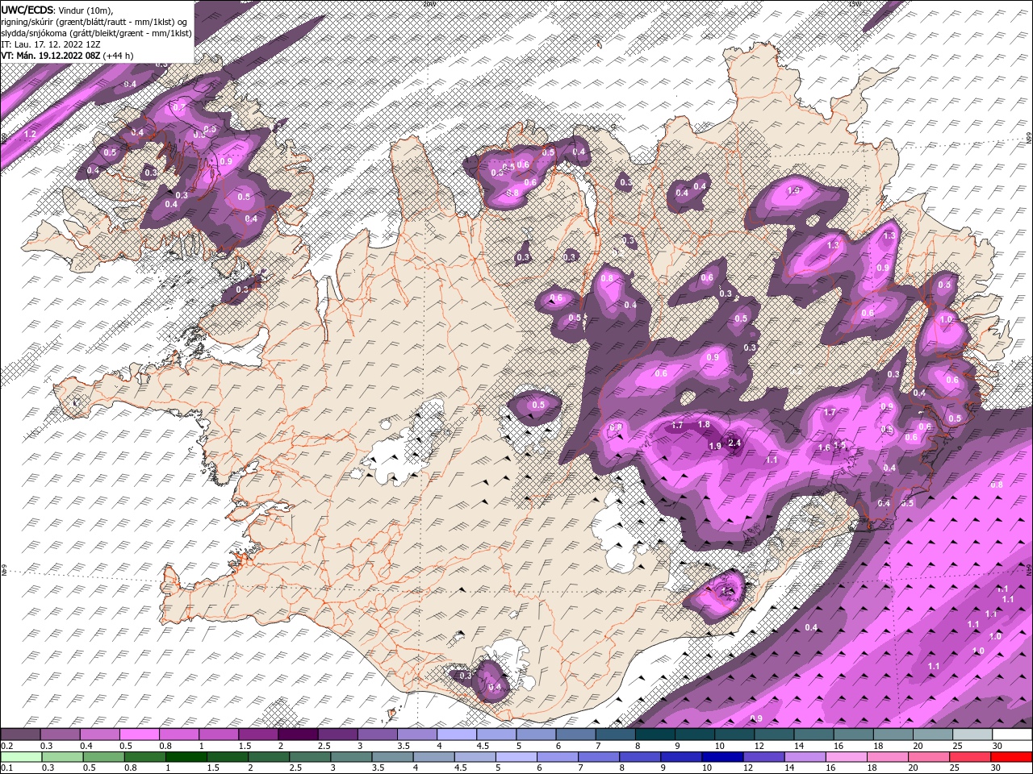Pick the bright pink 0.5 swatch in the upper scale

[139, 734]
